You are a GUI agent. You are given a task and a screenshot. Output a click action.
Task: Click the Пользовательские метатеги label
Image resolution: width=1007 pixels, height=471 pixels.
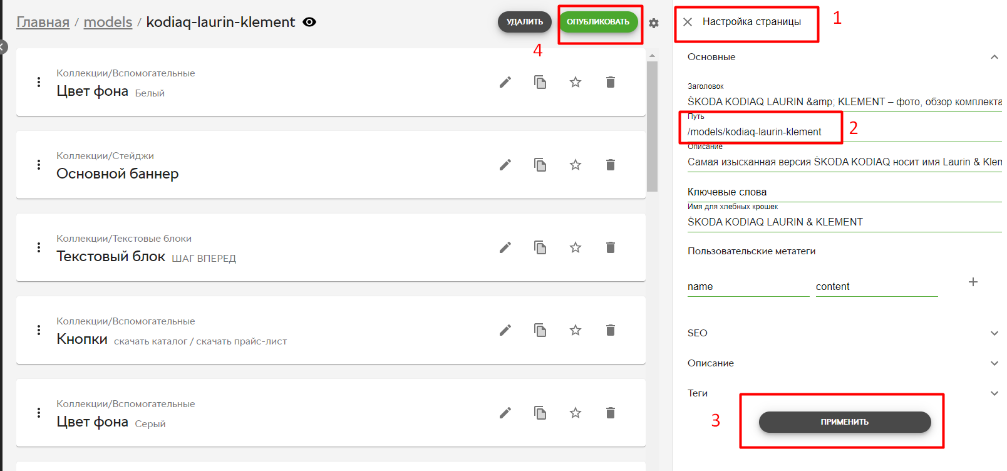point(751,251)
